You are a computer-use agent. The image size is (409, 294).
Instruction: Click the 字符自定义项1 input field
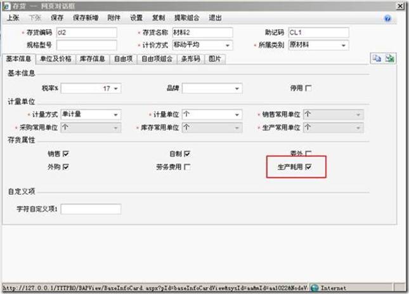pyautogui.click(x=90, y=209)
